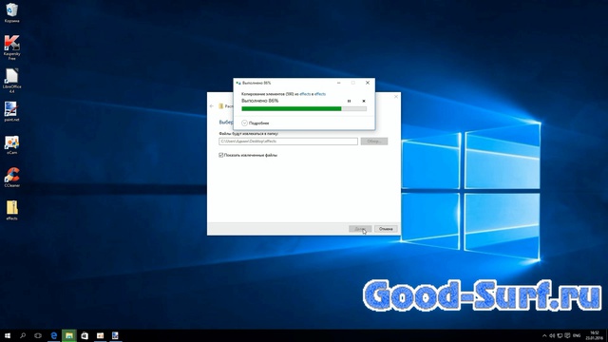Image resolution: width=608 pixels, height=342 pixels.
Task: Open the destination effects link after 'в'
Action: point(320,94)
